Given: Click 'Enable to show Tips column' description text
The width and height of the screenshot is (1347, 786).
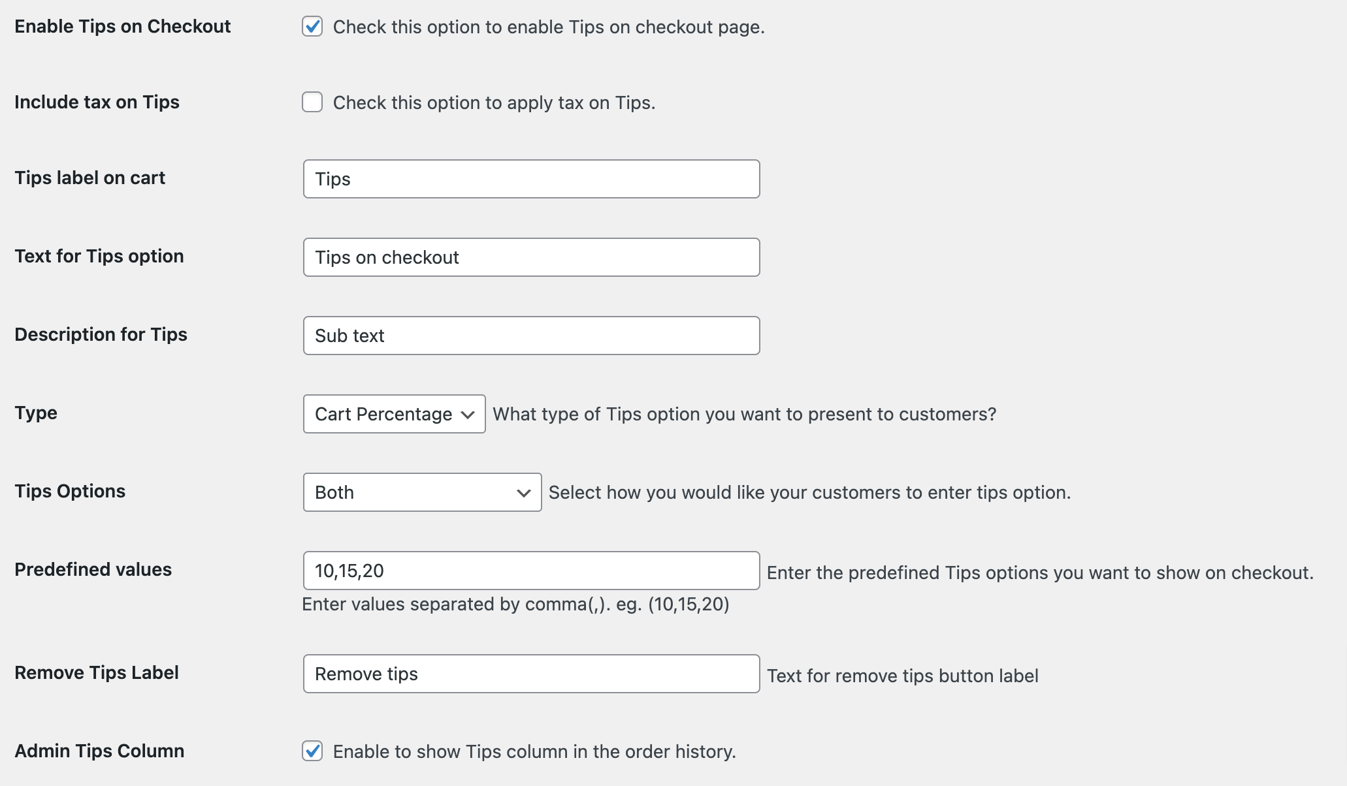Looking at the screenshot, I should [534, 751].
